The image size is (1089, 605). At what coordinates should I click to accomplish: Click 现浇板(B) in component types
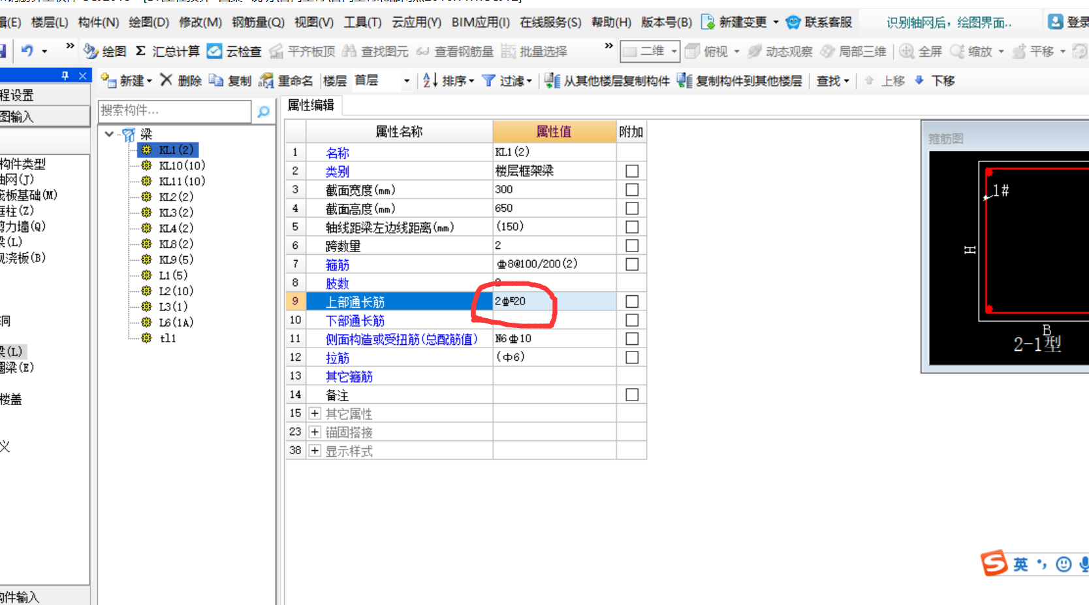(23, 257)
